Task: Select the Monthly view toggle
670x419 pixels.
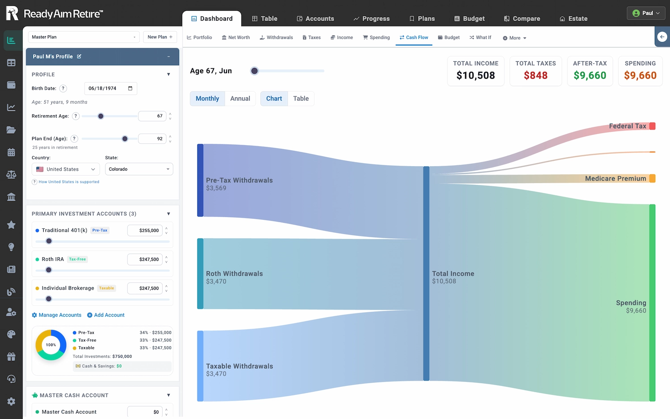Action: (207, 99)
